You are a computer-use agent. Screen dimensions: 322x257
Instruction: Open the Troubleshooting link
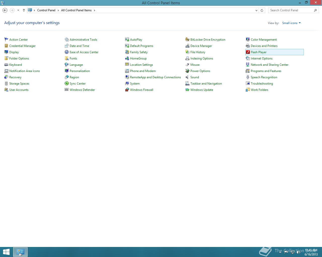[x=262, y=83]
